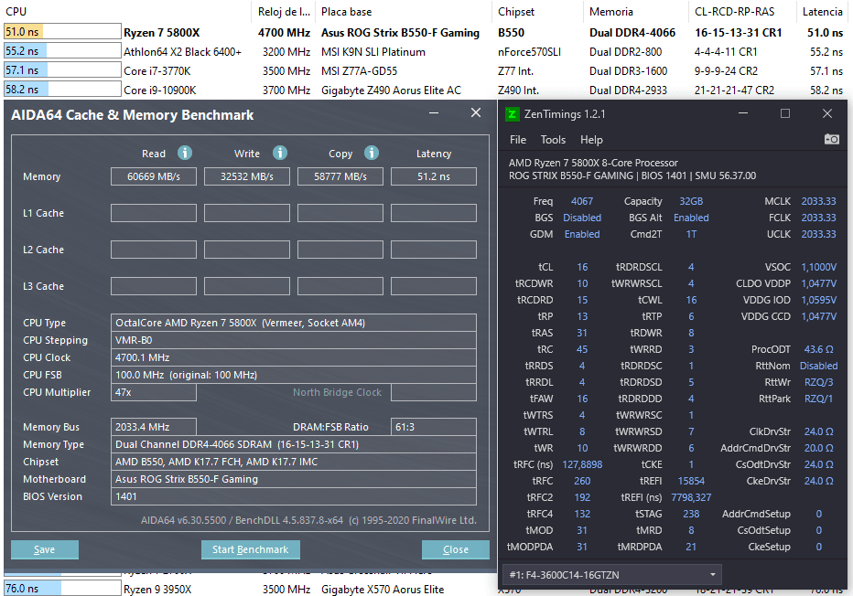Image resolution: width=853 pixels, height=596 pixels.
Task: Click the Reloj de column header
Action: (x=284, y=11)
